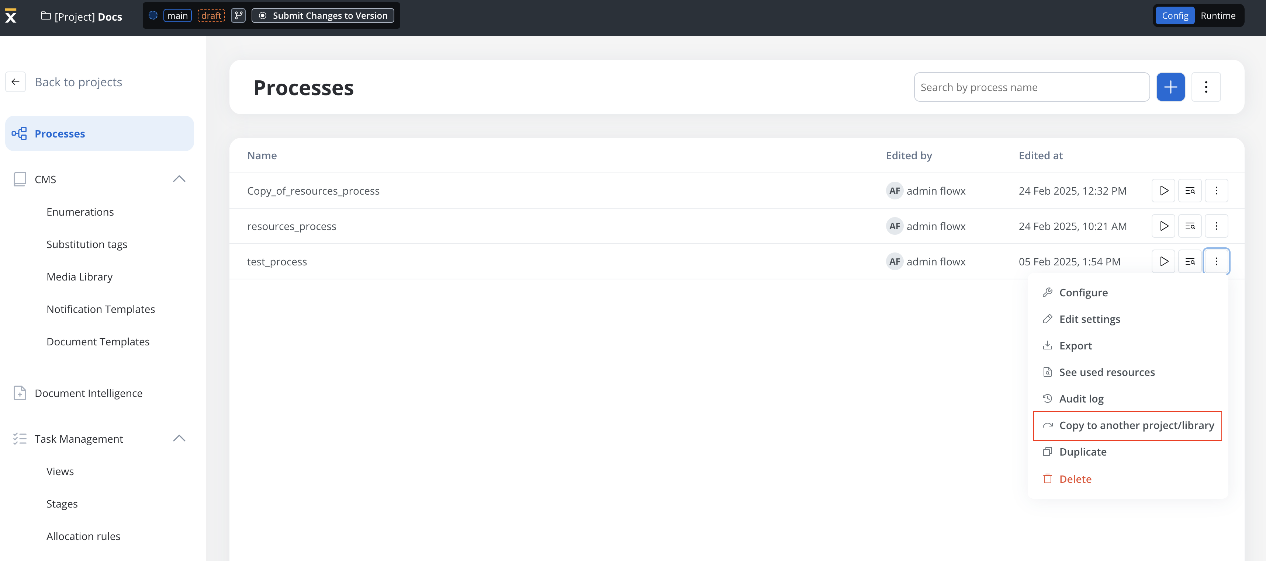Open the Processes sidebar item
The width and height of the screenshot is (1266, 561).
point(99,134)
